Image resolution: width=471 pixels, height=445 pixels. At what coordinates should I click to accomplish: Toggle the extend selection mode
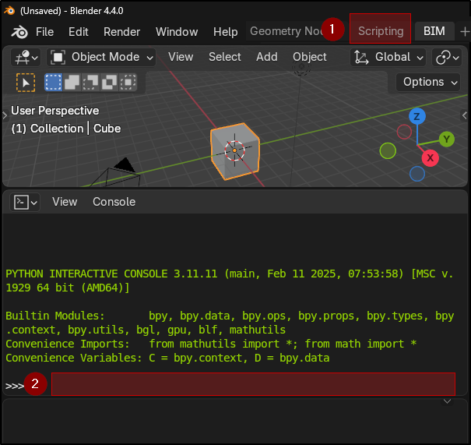click(x=72, y=82)
